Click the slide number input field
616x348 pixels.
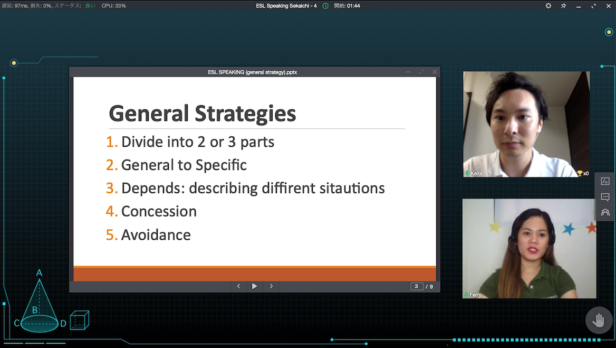point(417,286)
